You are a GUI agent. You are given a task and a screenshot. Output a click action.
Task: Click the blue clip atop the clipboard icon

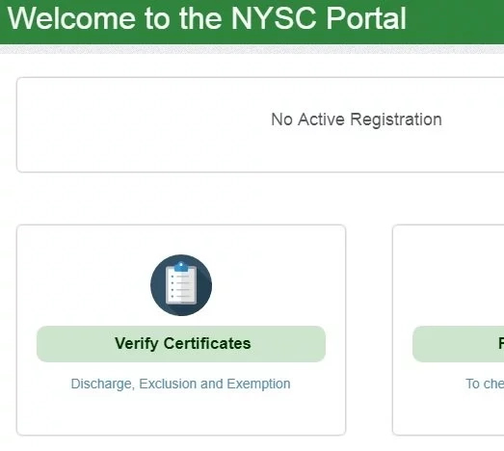tap(181, 267)
